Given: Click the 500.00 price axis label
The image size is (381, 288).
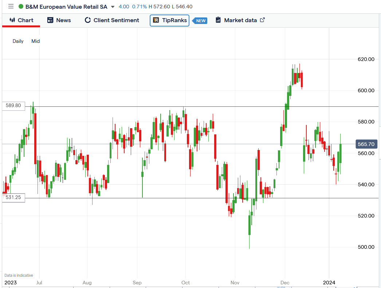Looking at the screenshot, I should 366,247.
